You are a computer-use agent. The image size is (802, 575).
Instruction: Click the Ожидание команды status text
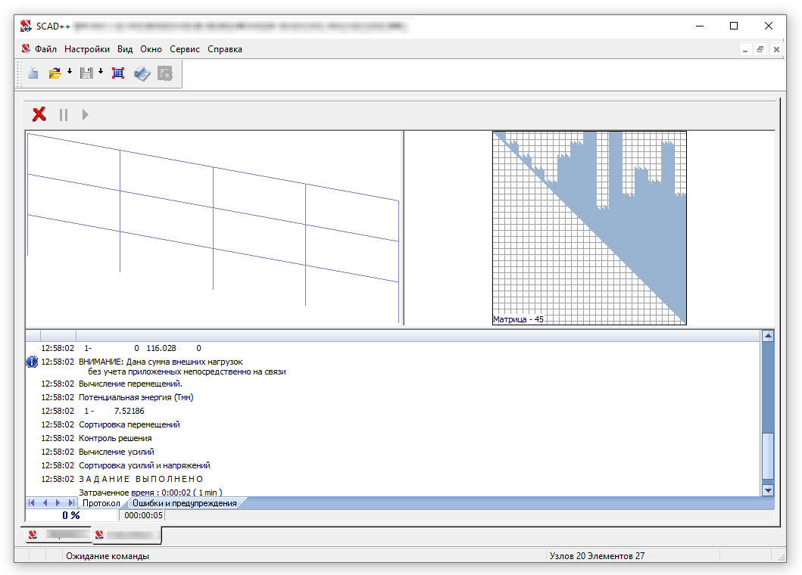click(108, 555)
